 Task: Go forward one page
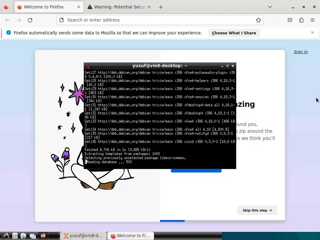(19, 20)
